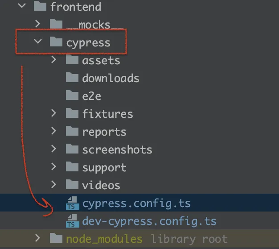The height and width of the screenshot is (249, 279).
Task: Select the fixtures folder label
Action: click(108, 114)
